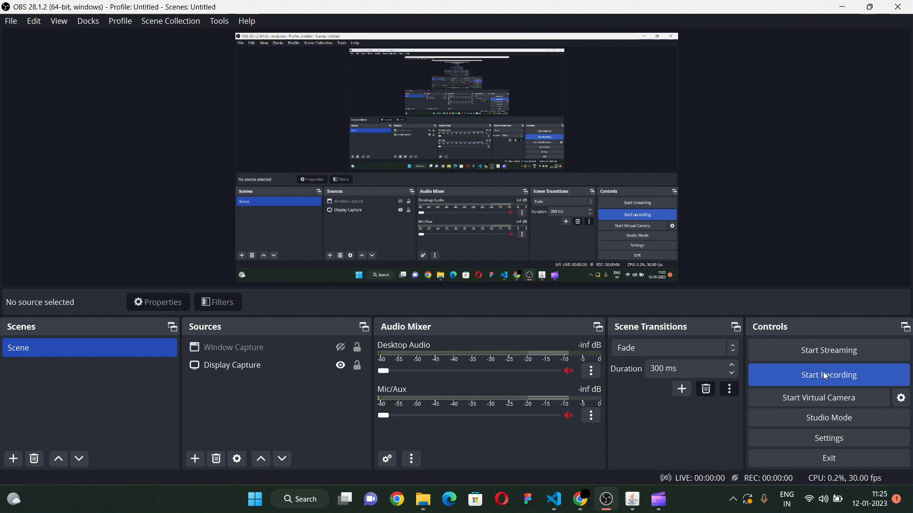Open the Scene Collection menu
913x513 pixels.
pos(171,21)
